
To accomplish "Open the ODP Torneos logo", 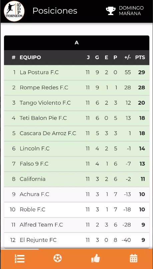I will 14,11.
